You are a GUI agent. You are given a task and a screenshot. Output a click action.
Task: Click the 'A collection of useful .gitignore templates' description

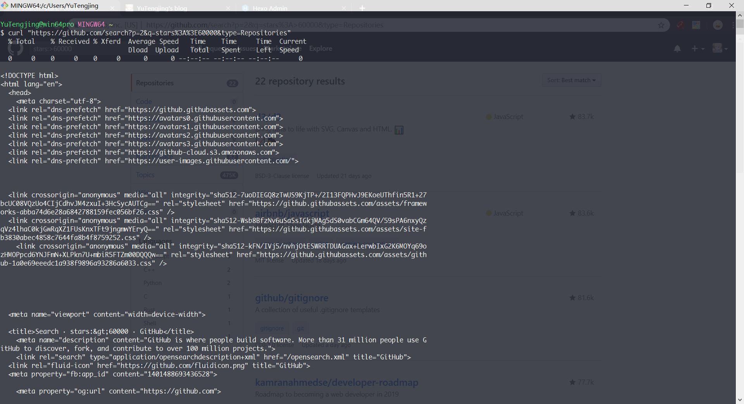click(317, 310)
